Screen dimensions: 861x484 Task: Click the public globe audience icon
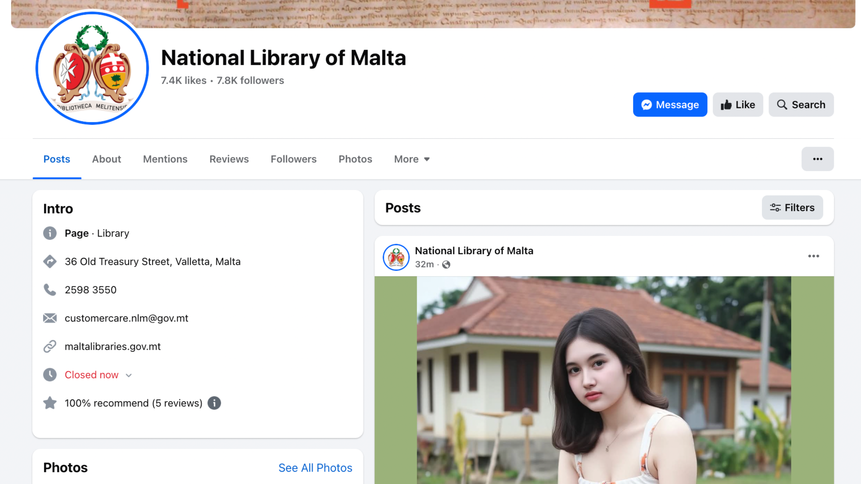point(446,265)
